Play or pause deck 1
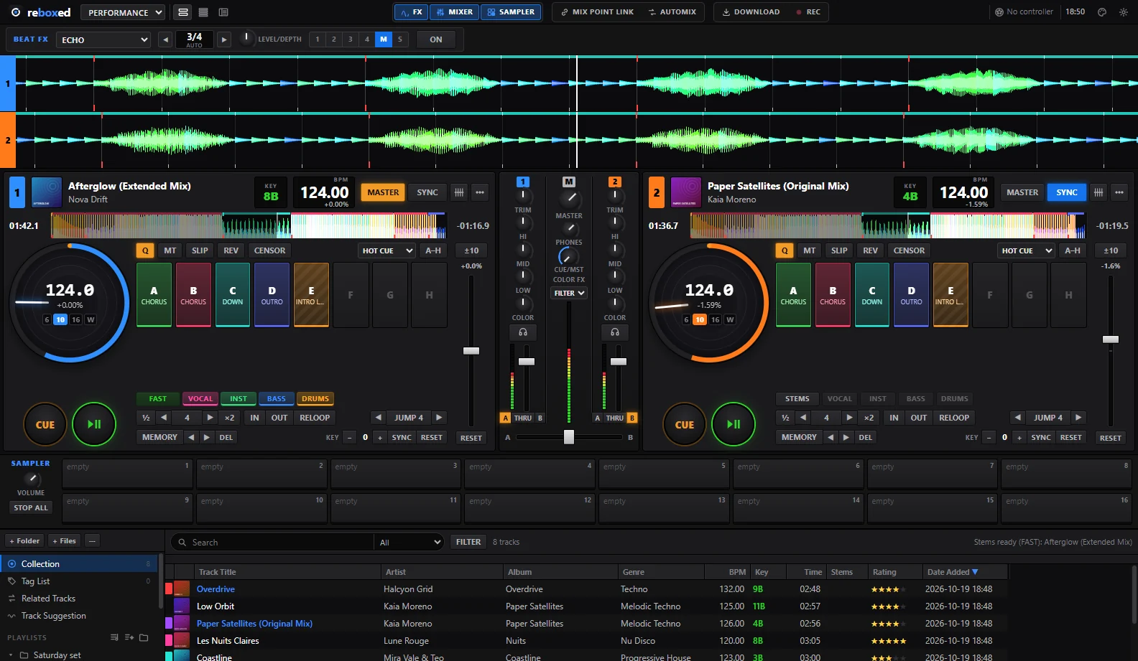Screen dimensions: 1138x661 pos(94,424)
